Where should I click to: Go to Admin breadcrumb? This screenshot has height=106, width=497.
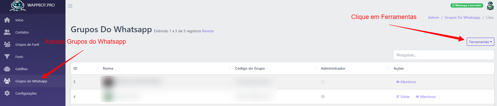[x=433, y=17]
